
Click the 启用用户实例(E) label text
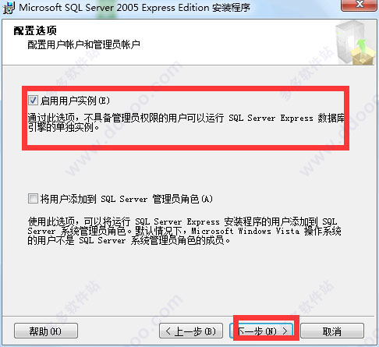click(x=75, y=101)
